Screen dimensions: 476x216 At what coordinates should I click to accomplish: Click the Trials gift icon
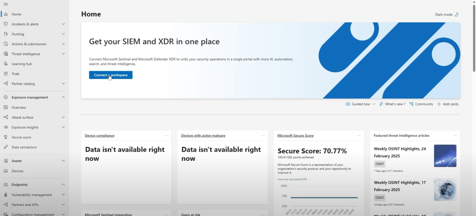(5, 74)
